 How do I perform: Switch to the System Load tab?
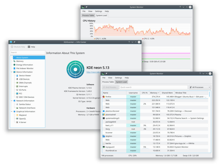click(121, 82)
